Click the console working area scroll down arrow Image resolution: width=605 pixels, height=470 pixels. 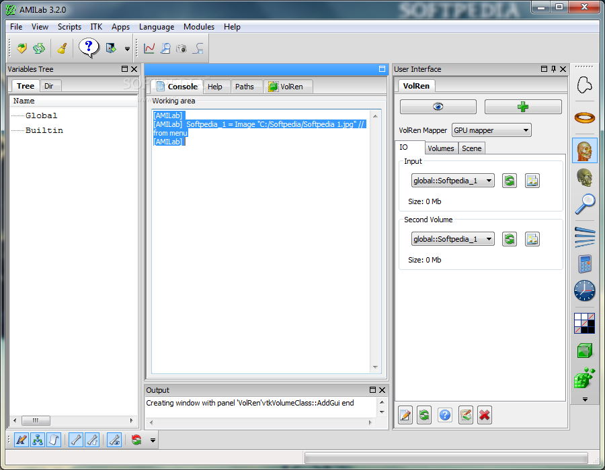[375, 367]
